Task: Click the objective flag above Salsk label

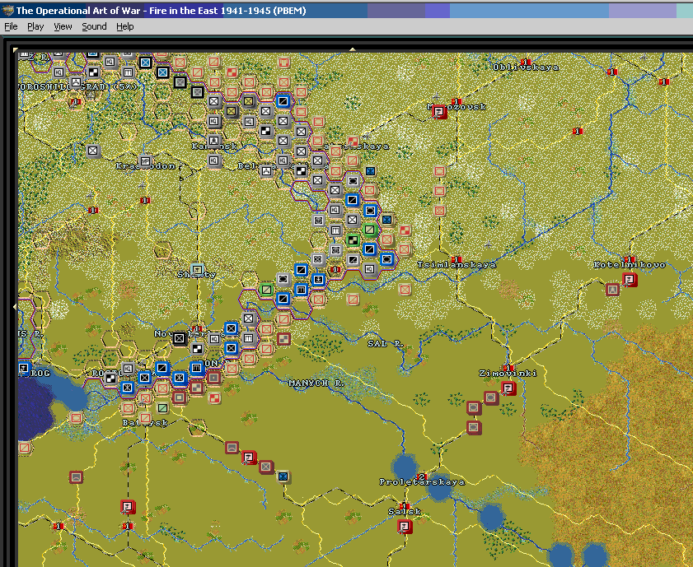Action: (x=404, y=505)
